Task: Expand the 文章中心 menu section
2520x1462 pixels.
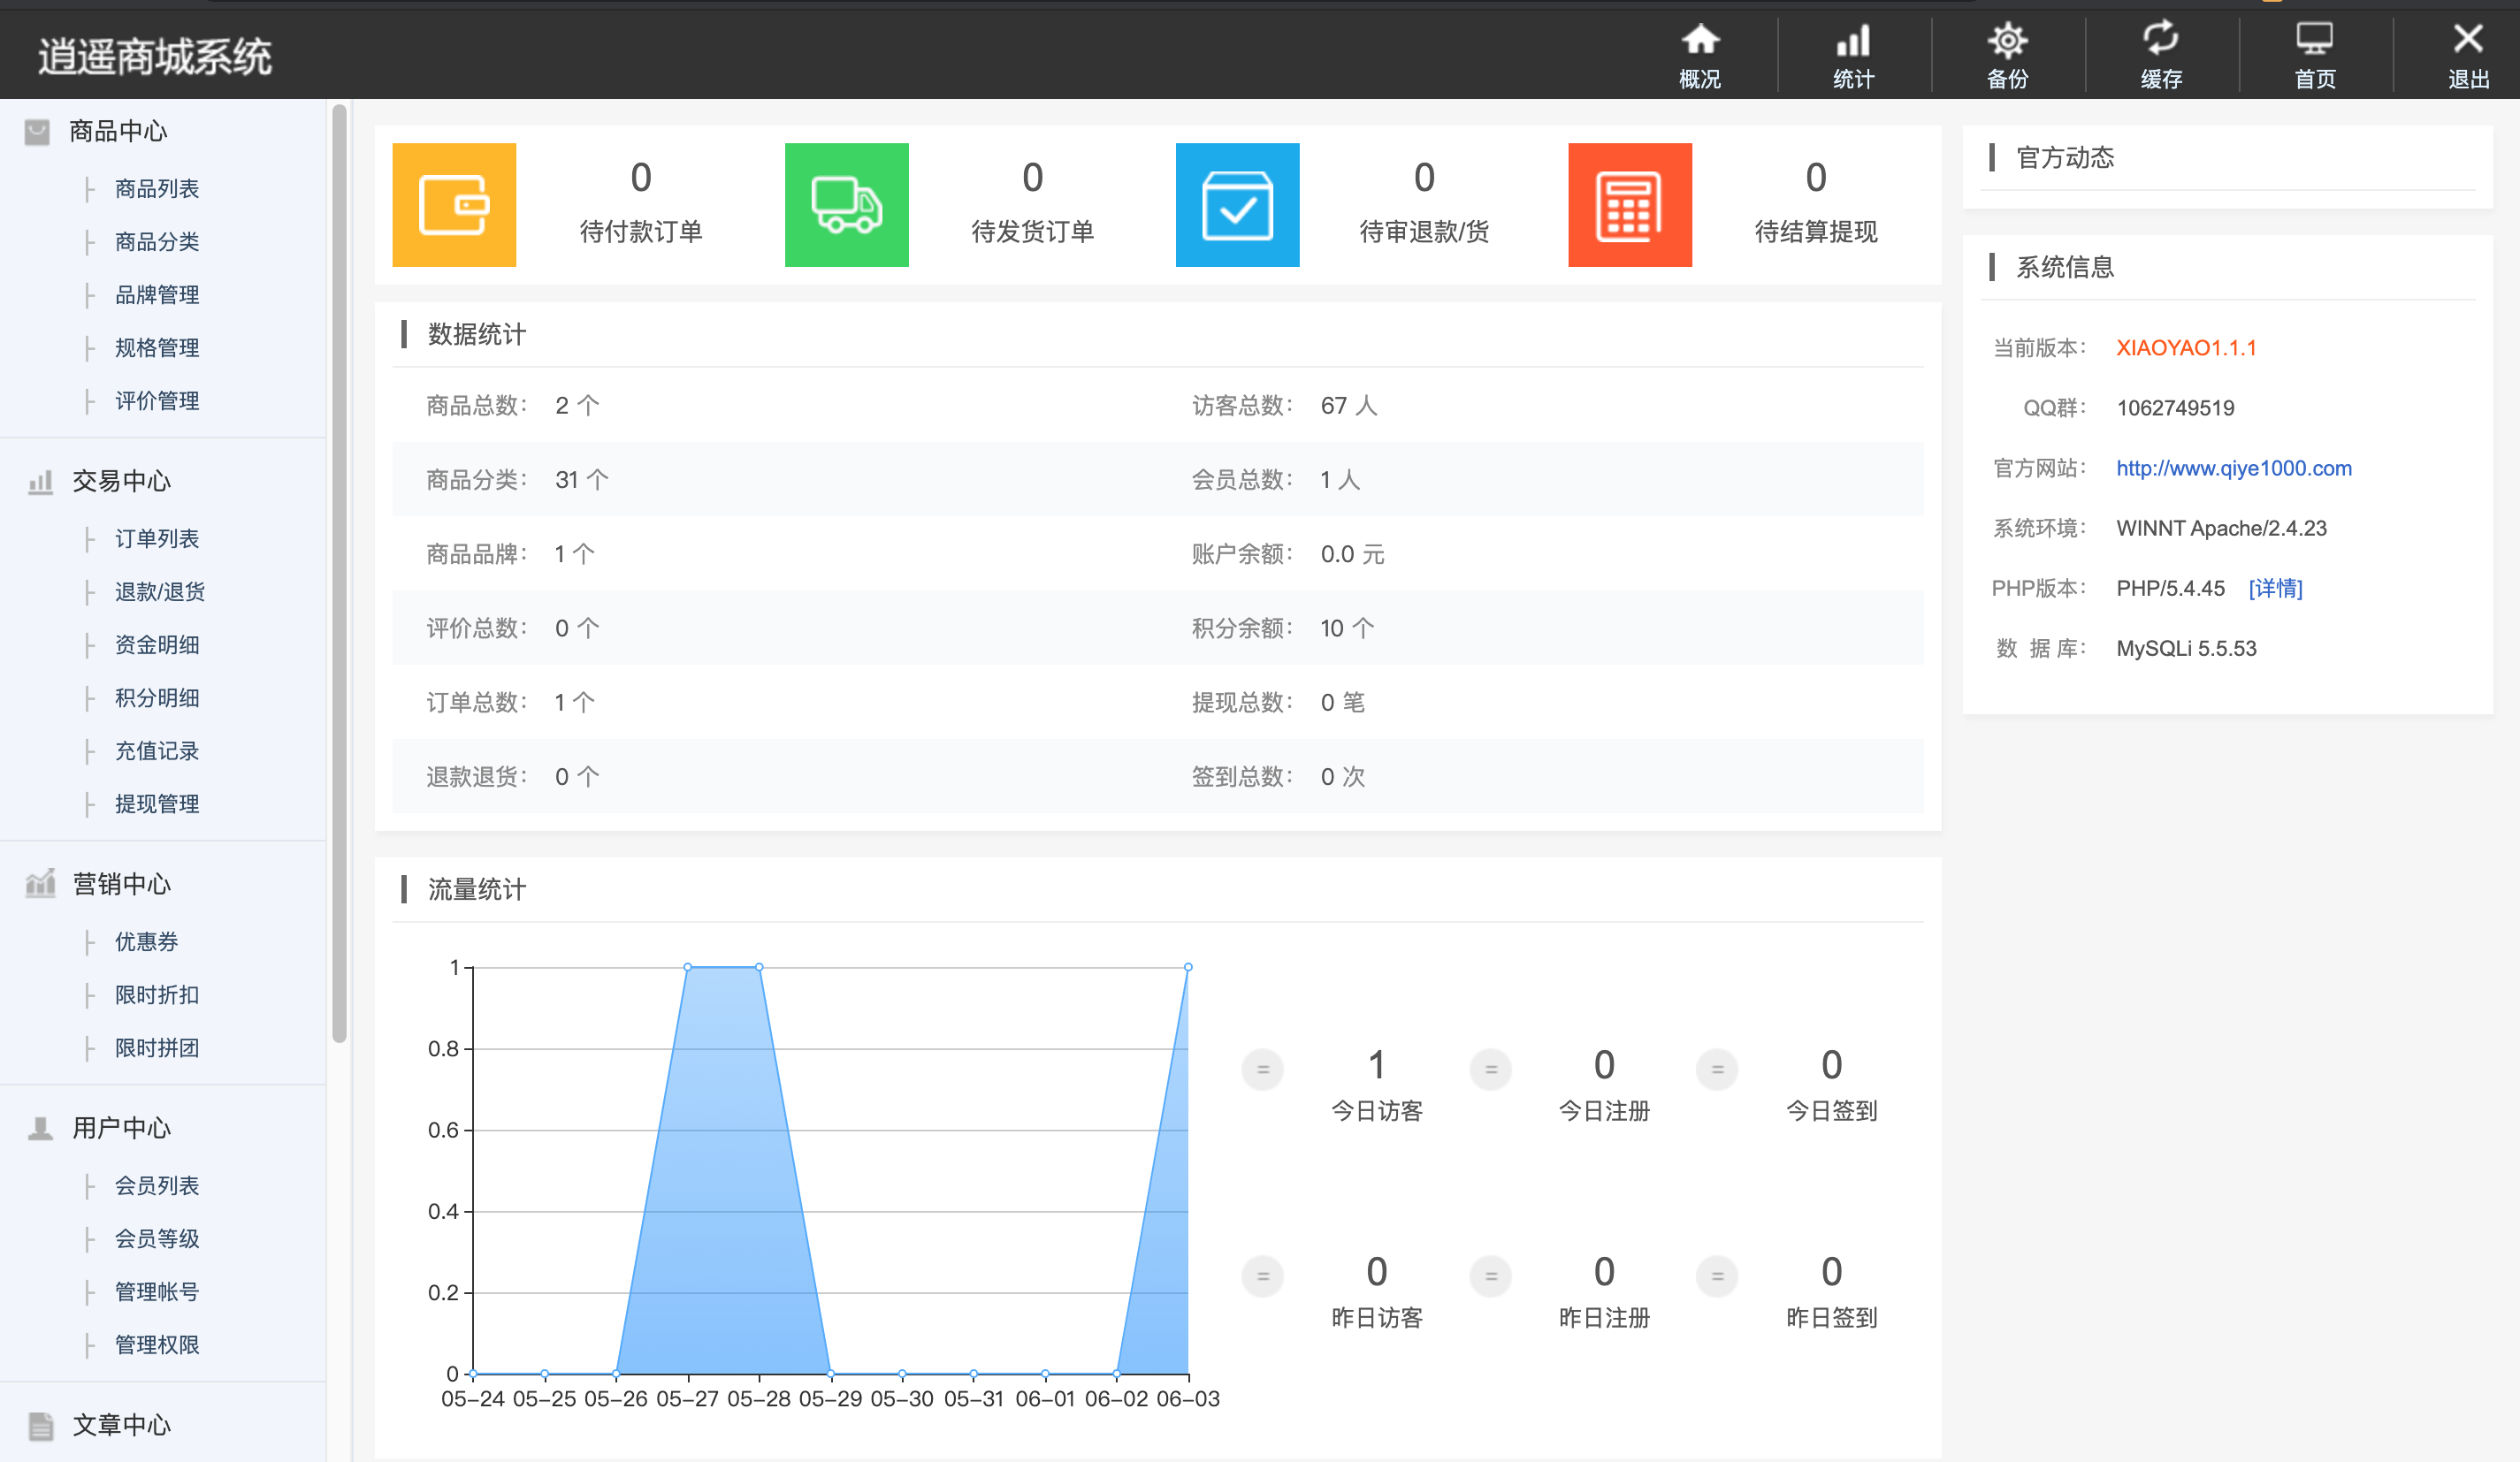Action: pos(121,1425)
